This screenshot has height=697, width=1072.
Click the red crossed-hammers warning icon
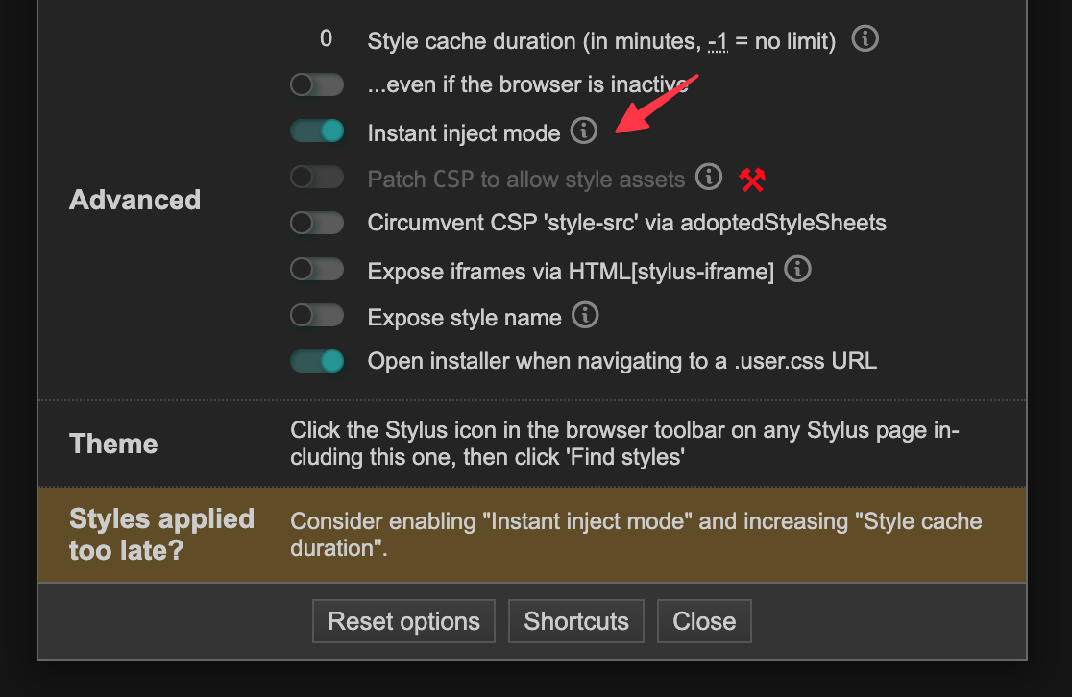point(752,180)
